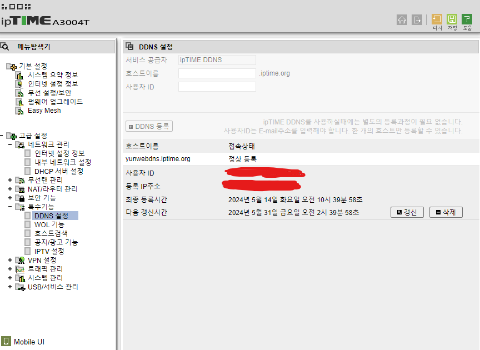Click the Mobile UI phone icon

6,341
